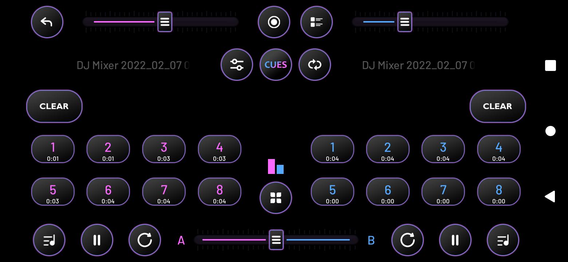This screenshot has width=568, height=262.
Task: Trigger pink cue 5 at 0:03
Action: pos(53,192)
